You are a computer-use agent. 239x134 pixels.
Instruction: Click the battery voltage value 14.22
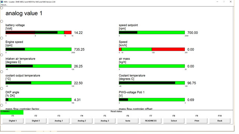coord(78,33)
